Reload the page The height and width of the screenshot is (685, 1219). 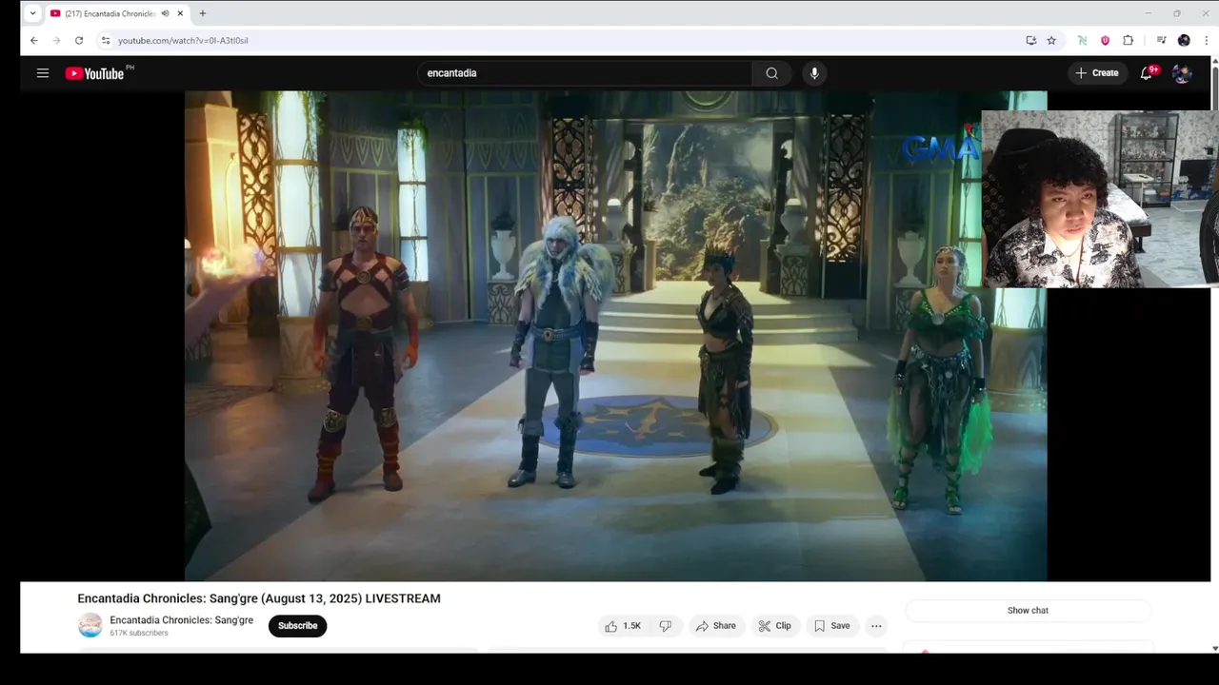[79, 41]
